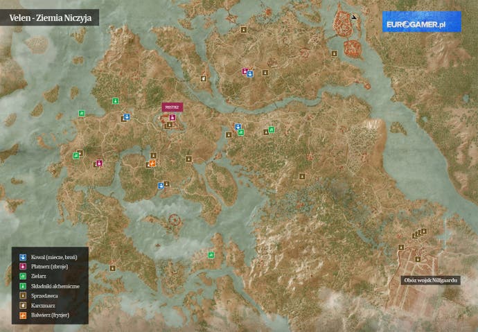Click the black player arrow at Novigrad

pyautogui.click(x=353, y=17)
